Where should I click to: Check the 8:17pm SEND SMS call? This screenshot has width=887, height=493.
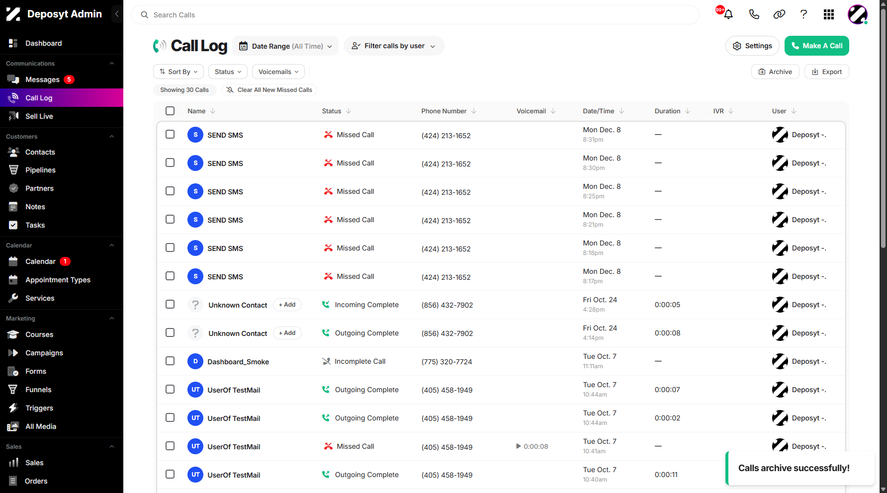tap(170, 276)
